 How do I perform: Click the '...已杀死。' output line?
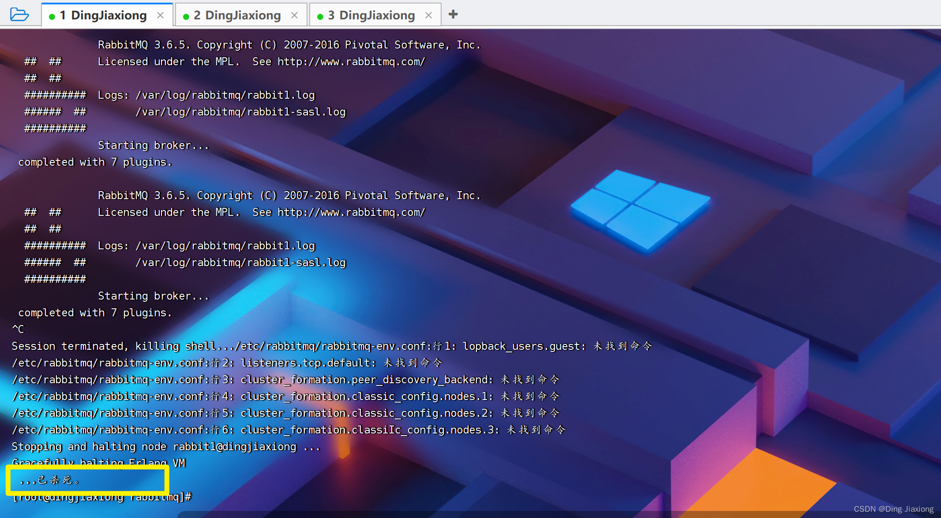[49, 480]
